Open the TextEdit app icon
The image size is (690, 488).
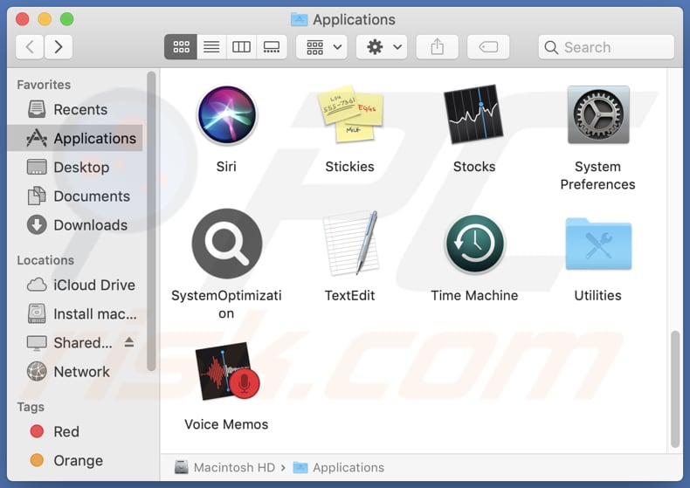[x=350, y=243]
